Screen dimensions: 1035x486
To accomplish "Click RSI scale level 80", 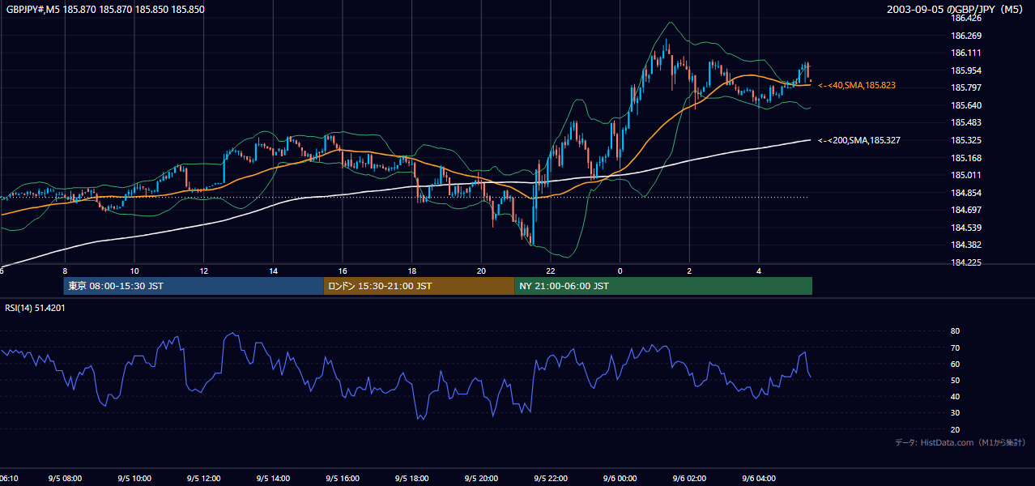I will pyautogui.click(x=955, y=331).
